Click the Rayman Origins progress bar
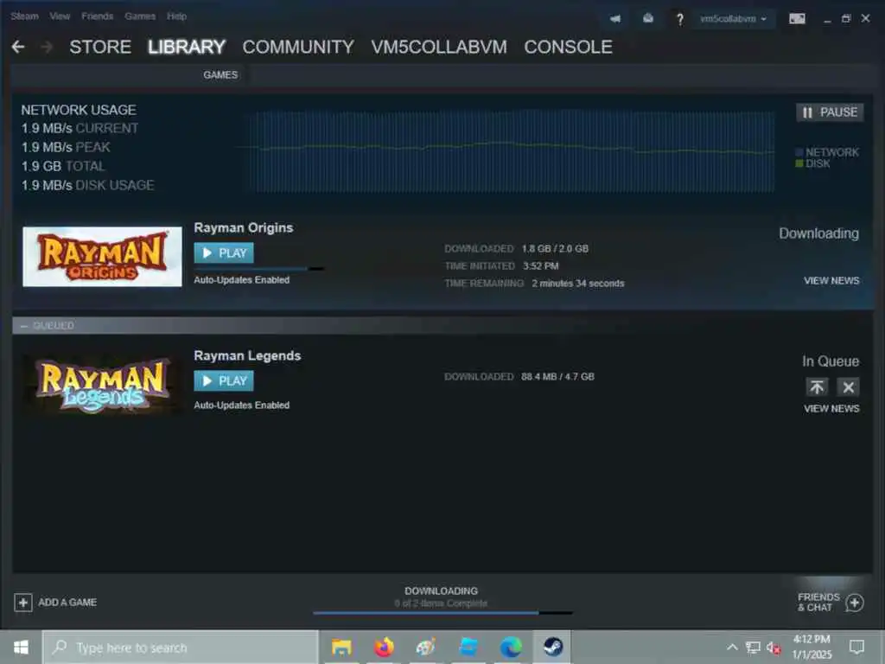The height and width of the screenshot is (664, 885). coord(259,269)
